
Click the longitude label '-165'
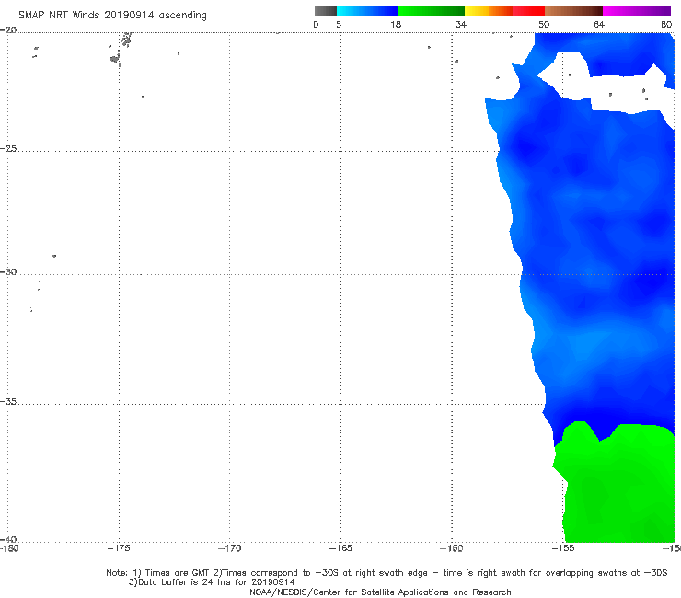pyautogui.click(x=340, y=548)
